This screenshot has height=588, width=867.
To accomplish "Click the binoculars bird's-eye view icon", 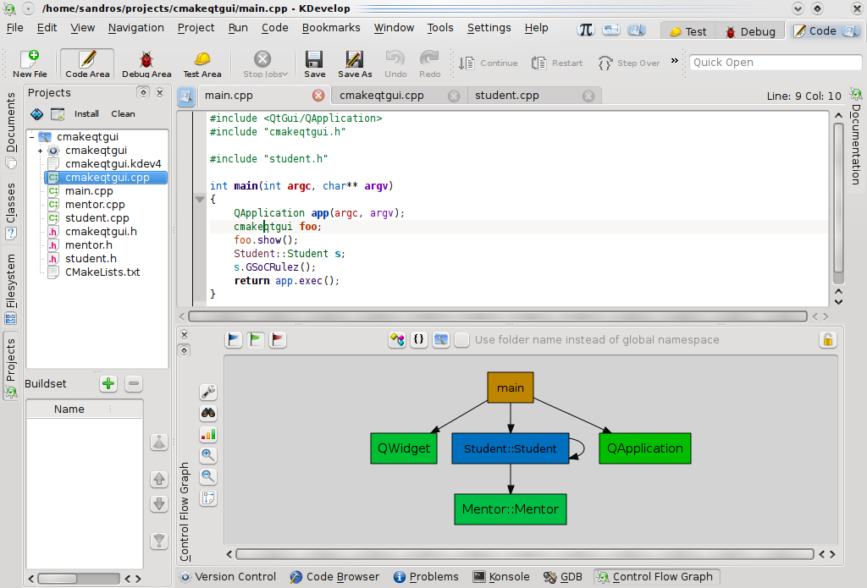I will click(x=207, y=413).
